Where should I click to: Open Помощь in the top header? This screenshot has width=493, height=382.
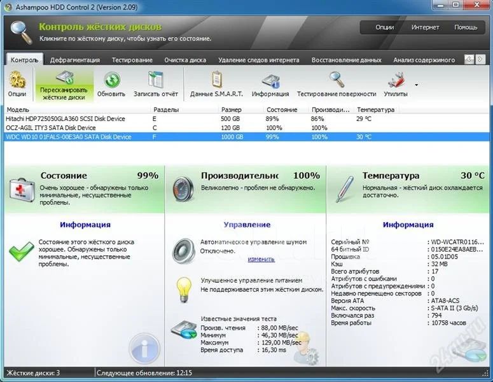466,27
